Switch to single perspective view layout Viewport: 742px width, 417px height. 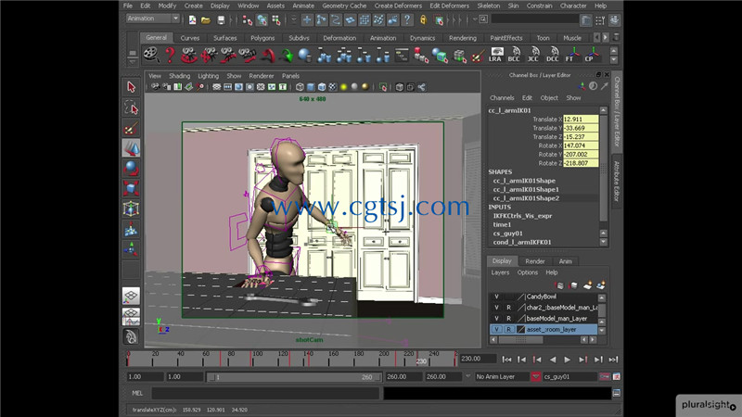click(131, 296)
